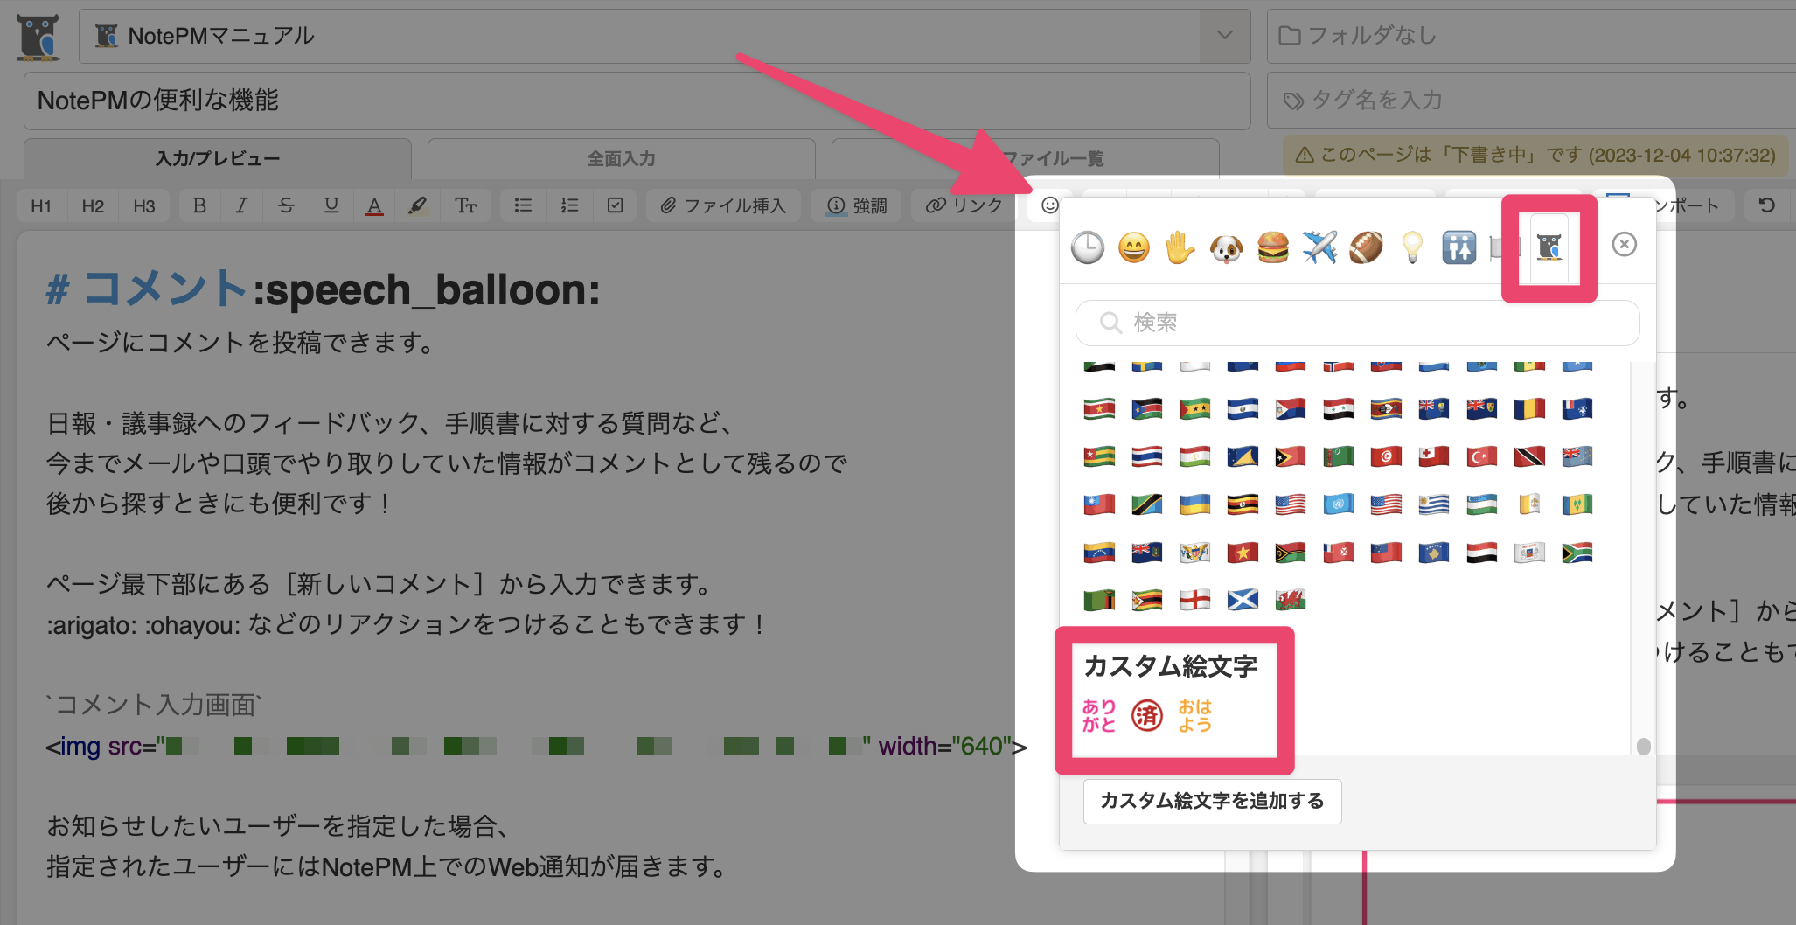Viewport: 1796px width, 925px height.
Task: Toggle strikethrough text formatting
Action: click(286, 205)
